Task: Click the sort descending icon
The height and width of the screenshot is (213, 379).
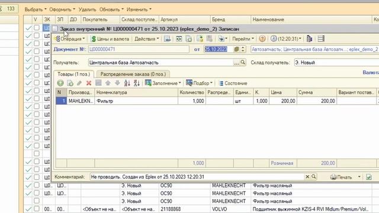Action: [x=137, y=83]
